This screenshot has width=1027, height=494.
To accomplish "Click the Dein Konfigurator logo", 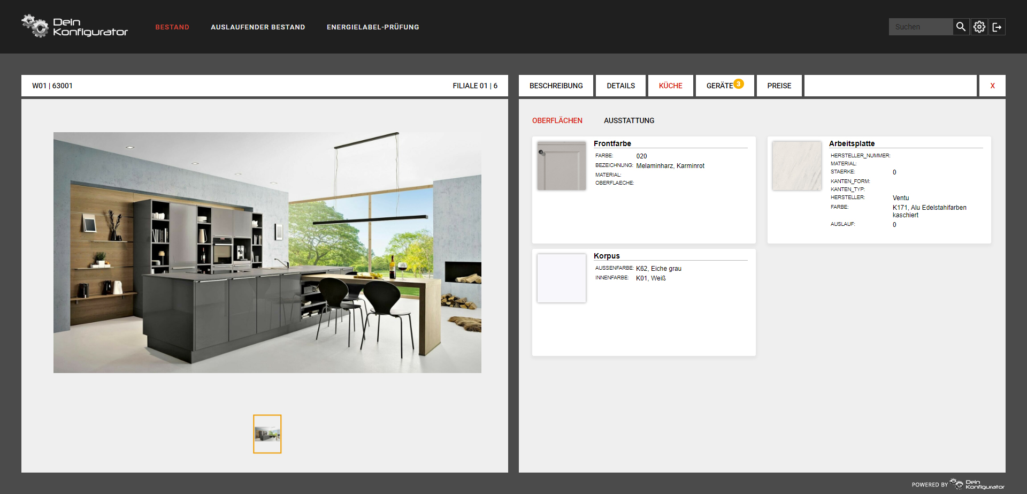I will (x=75, y=26).
